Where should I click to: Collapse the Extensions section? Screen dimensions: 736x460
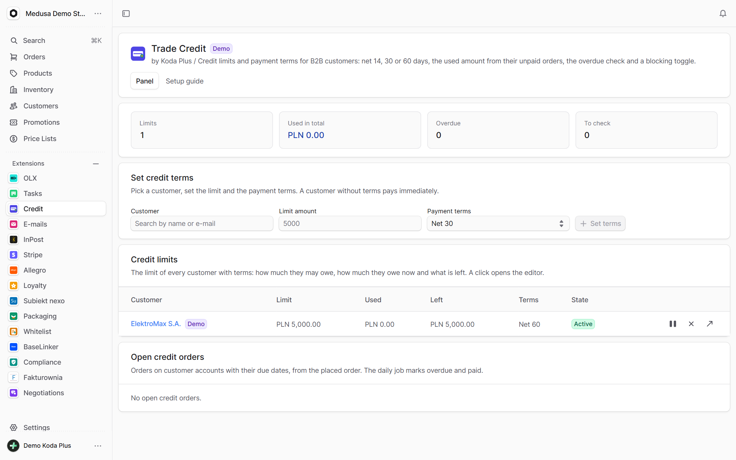[x=96, y=164]
